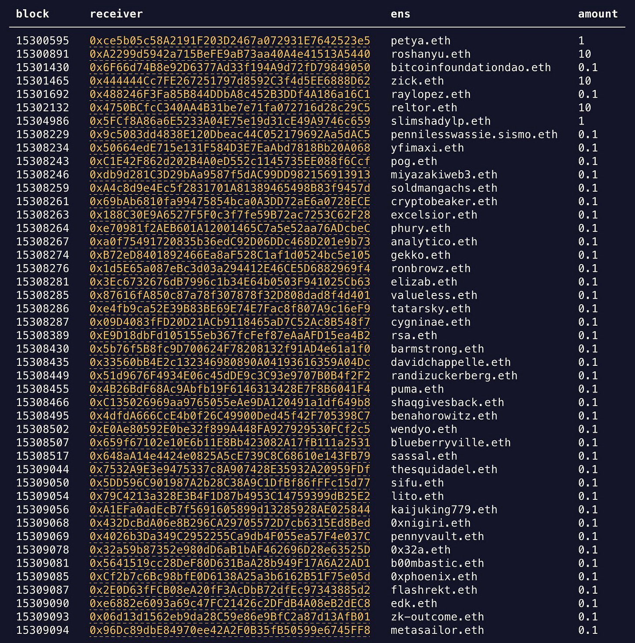Open receiver address link for petya.eth
This screenshot has height=643, width=635.
(230, 41)
